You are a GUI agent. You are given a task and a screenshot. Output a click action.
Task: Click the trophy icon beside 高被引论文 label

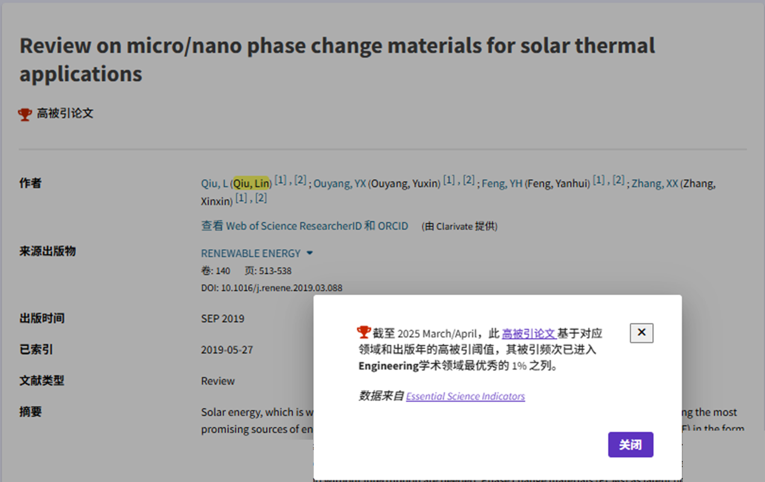click(25, 114)
